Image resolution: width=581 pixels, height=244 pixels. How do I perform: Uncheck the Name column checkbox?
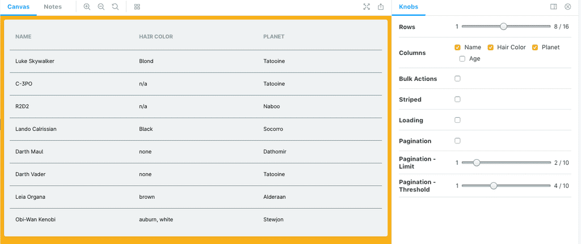pyautogui.click(x=457, y=48)
